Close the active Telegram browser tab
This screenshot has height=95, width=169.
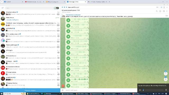click(x=85, y=2)
